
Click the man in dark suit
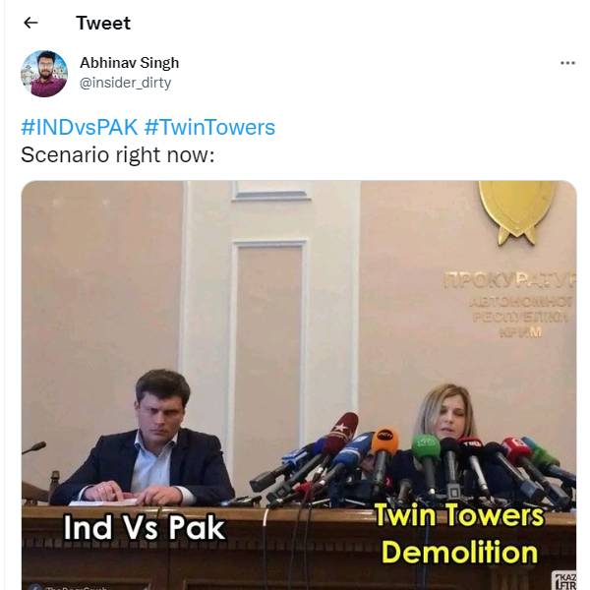pyautogui.click(x=144, y=439)
